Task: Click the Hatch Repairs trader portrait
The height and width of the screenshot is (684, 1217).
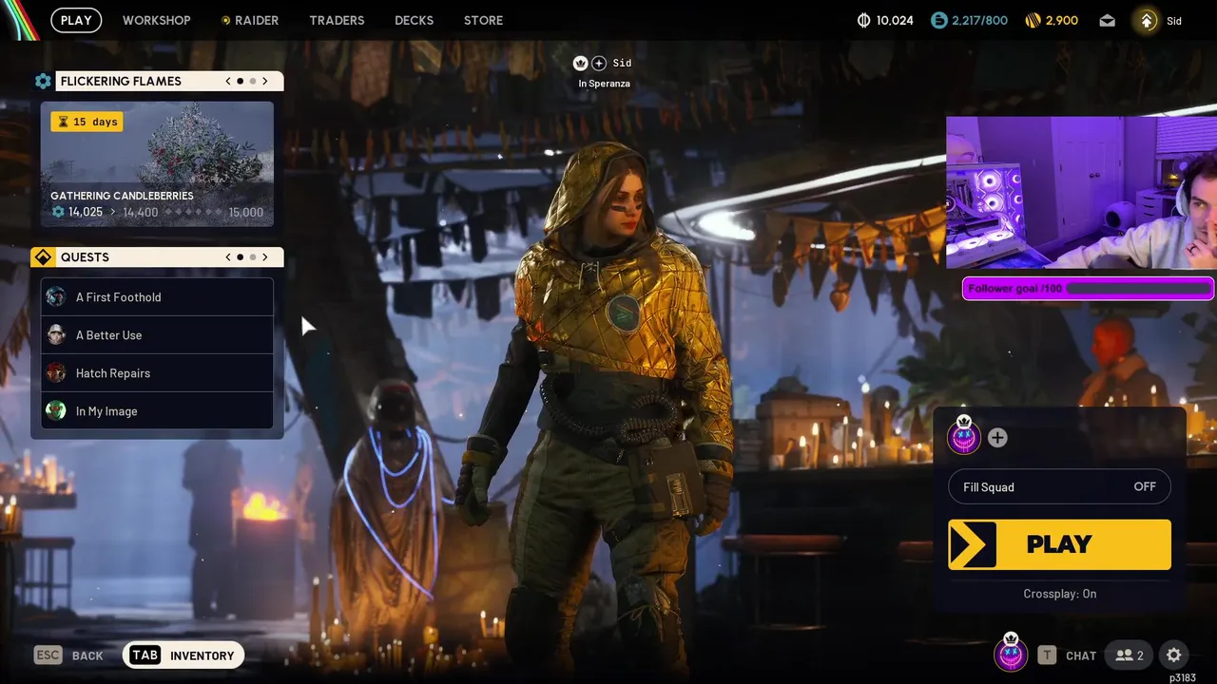Action: [x=56, y=372]
